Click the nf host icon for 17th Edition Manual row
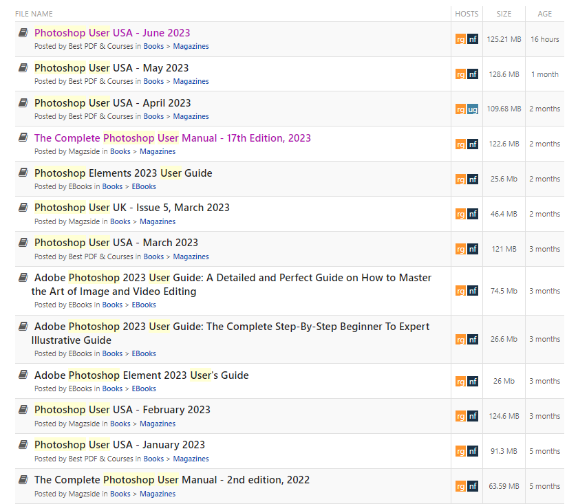The width and height of the screenshot is (578, 504). coord(473,144)
